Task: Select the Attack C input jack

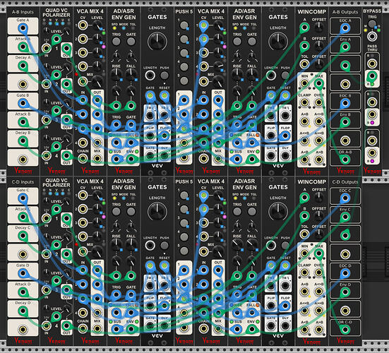Action: (x=23, y=217)
